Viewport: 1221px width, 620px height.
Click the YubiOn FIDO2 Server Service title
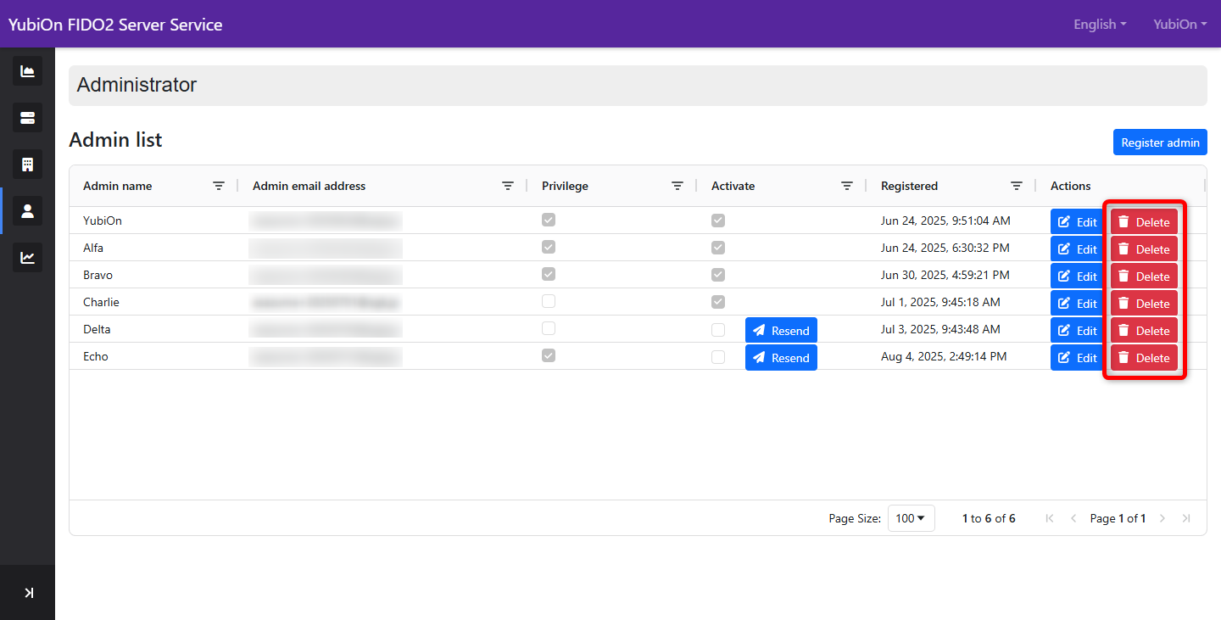coord(115,25)
